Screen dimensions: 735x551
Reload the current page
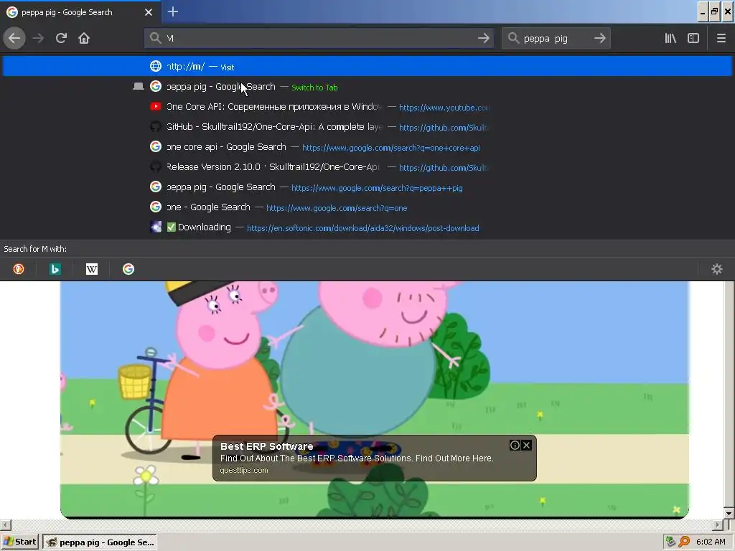[x=61, y=38]
